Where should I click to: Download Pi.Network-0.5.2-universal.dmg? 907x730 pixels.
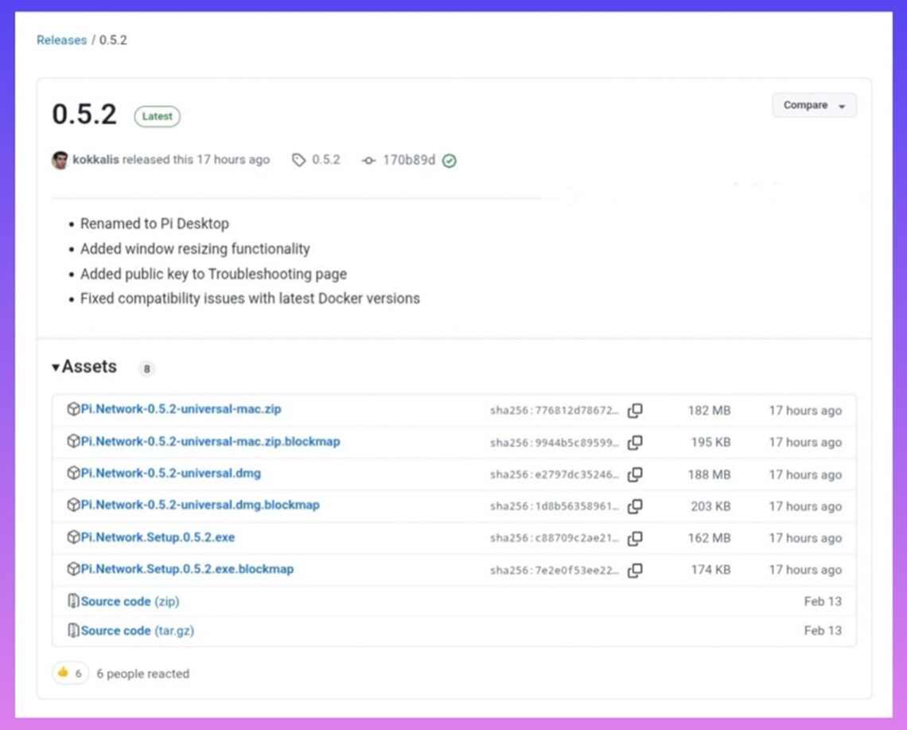point(170,474)
